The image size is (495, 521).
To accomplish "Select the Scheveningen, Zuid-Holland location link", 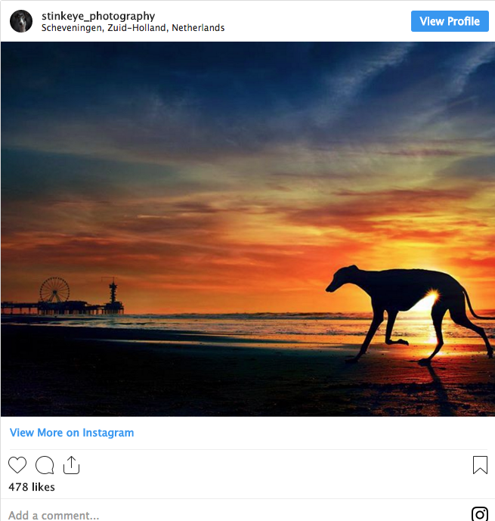I will click(133, 28).
